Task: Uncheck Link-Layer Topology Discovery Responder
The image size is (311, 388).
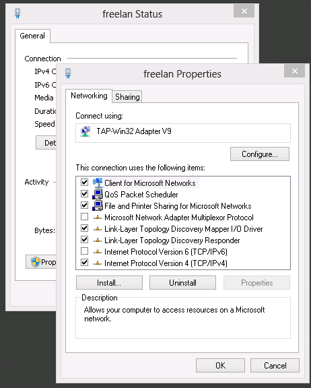Action: (85, 240)
